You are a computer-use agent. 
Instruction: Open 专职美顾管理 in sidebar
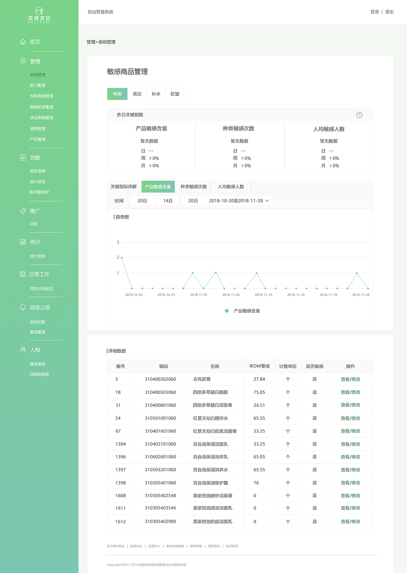click(x=41, y=96)
